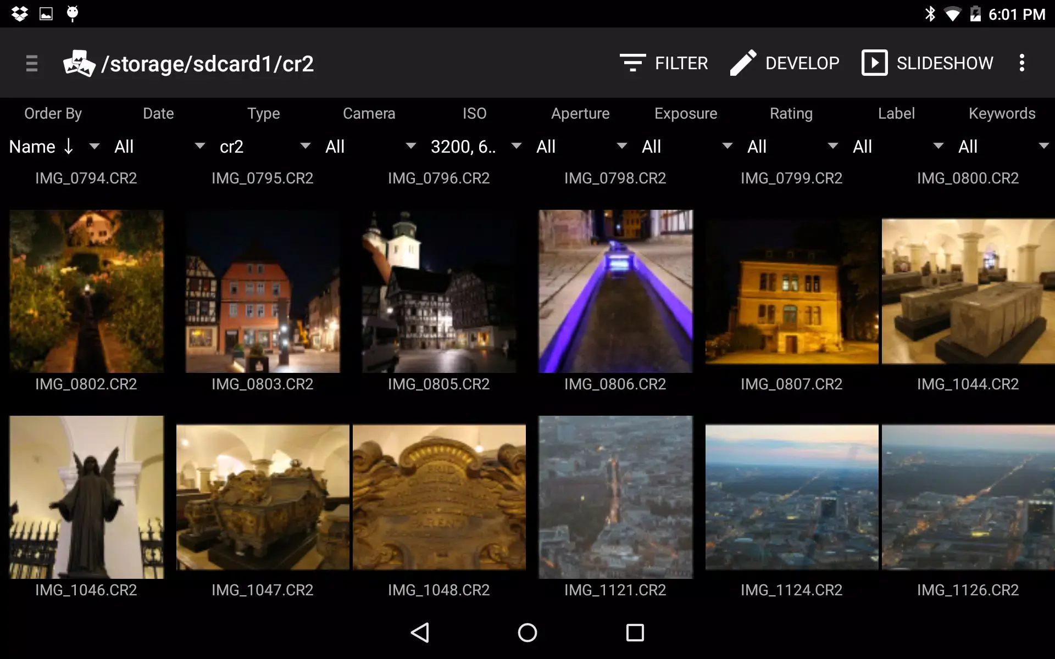Start a slideshow via the play icon
This screenshot has width=1055, height=659.
[x=874, y=63]
